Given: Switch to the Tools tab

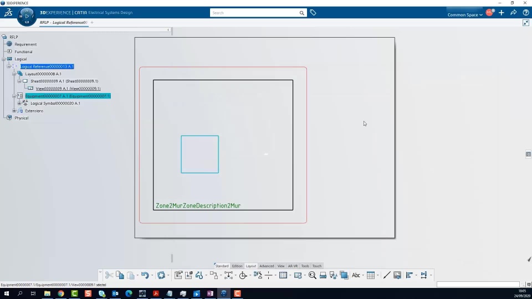Looking at the screenshot, I should [305, 266].
